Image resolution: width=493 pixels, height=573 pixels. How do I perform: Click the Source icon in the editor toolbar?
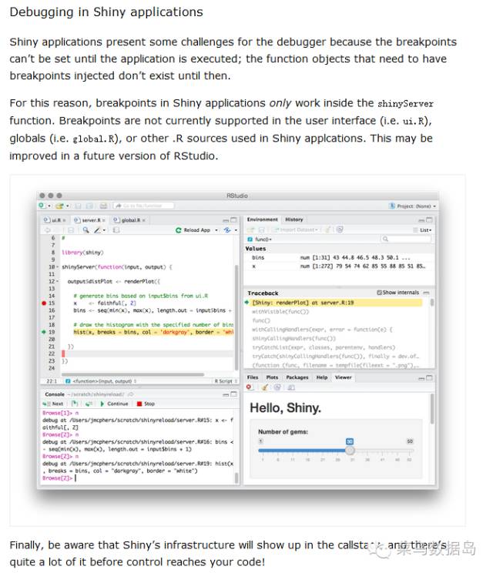click(x=227, y=230)
